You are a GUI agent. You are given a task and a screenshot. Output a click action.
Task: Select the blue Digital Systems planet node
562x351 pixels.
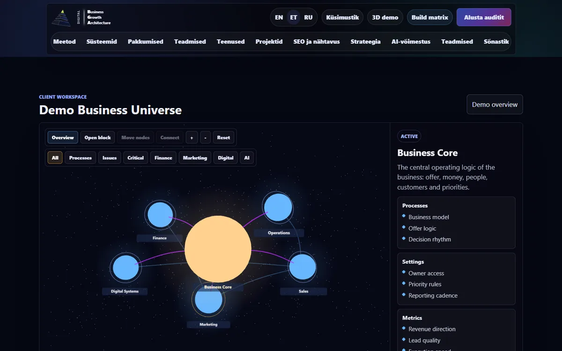126,268
